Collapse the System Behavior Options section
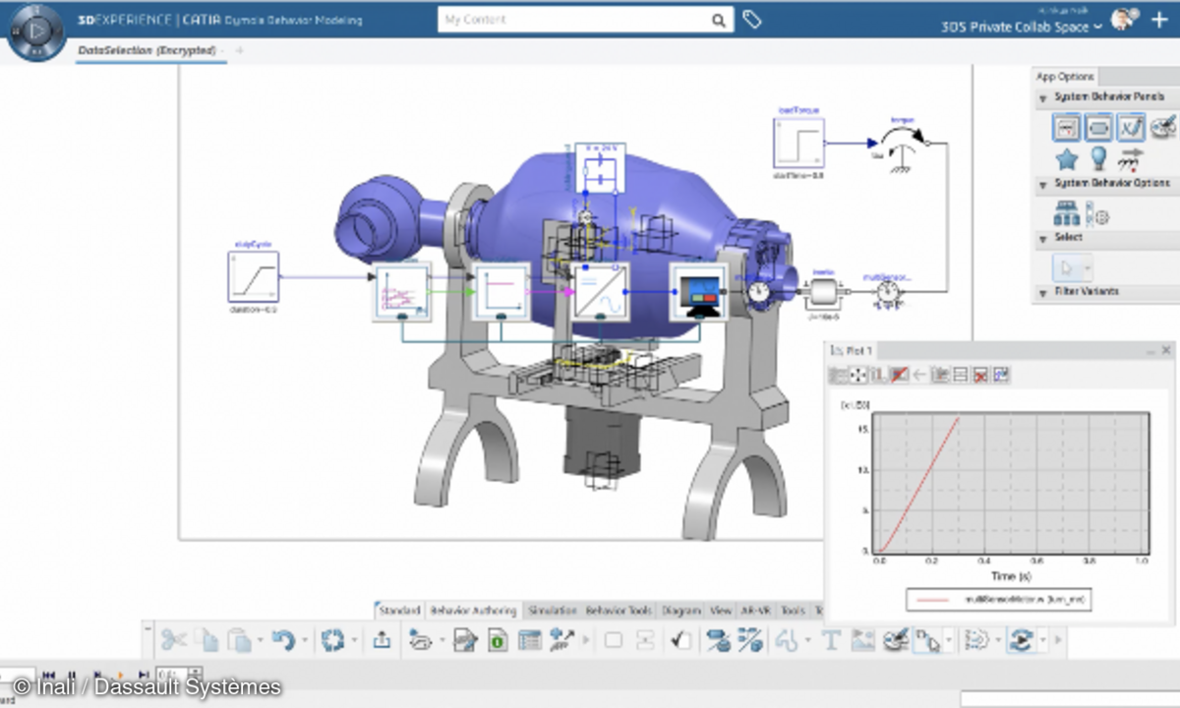1180x708 pixels. [1042, 184]
